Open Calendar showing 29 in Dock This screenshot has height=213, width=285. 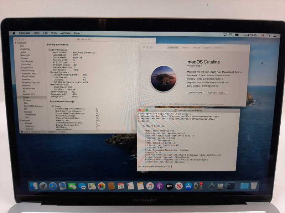click(121, 186)
